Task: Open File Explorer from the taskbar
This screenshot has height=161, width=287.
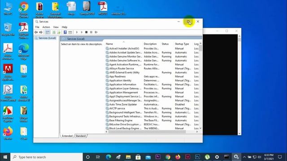Action: pos(128,157)
